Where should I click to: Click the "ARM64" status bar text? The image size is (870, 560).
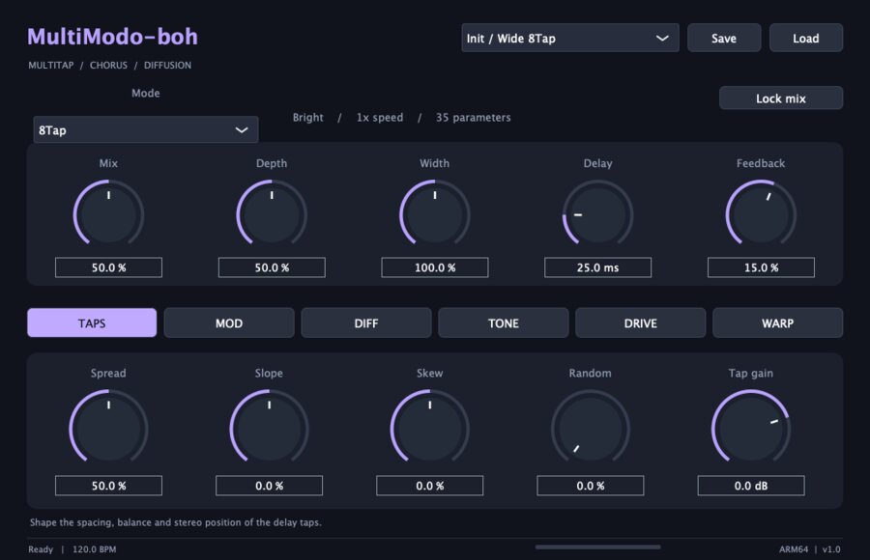click(794, 549)
